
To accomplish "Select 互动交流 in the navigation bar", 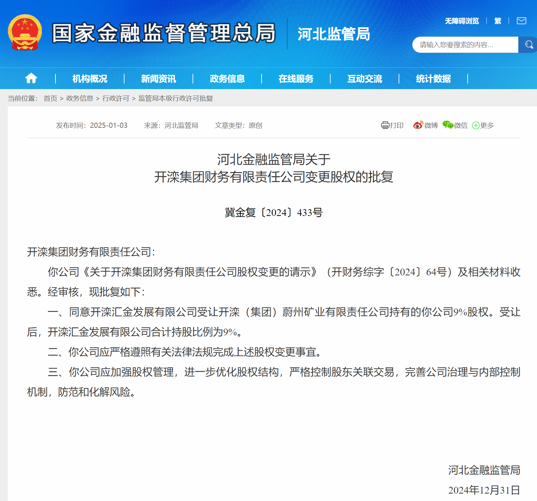I will pyautogui.click(x=364, y=79).
